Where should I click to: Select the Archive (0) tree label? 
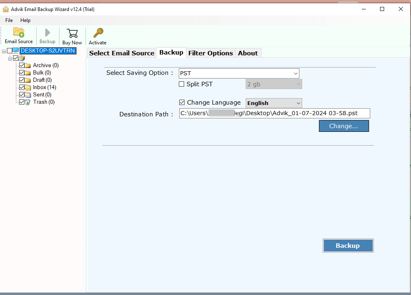(x=46, y=65)
